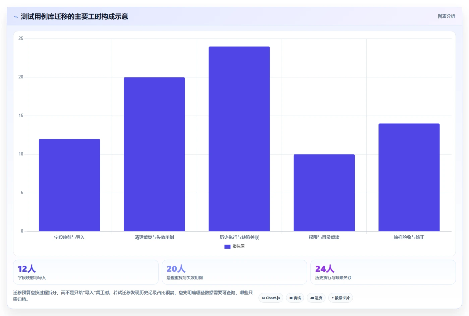The height and width of the screenshot is (316, 469).
Task: Click the 抽样验收与修正 bar in the chart
Action: pos(409,177)
